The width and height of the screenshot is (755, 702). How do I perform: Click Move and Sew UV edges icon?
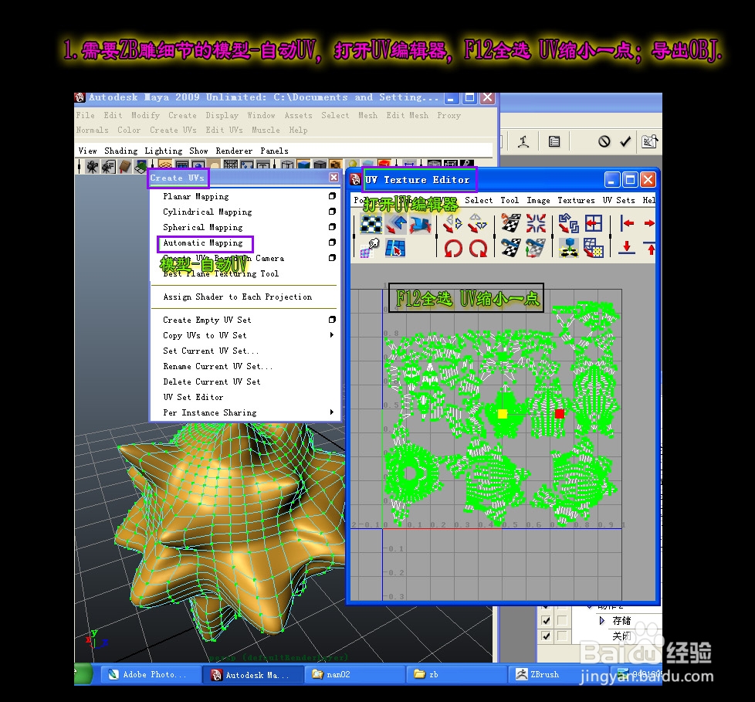tap(536, 248)
